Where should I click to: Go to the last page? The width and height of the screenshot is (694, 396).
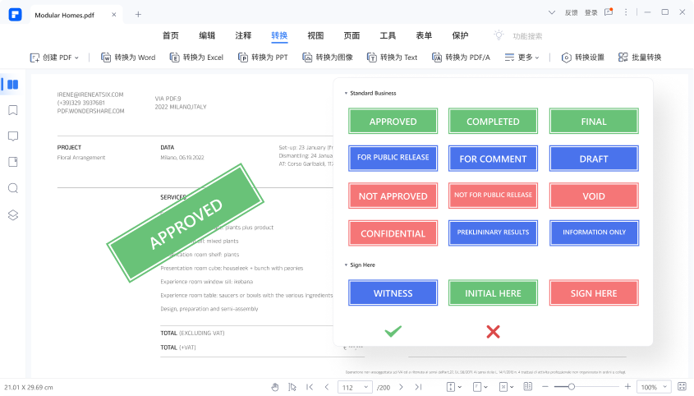pyautogui.click(x=418, y=387)
